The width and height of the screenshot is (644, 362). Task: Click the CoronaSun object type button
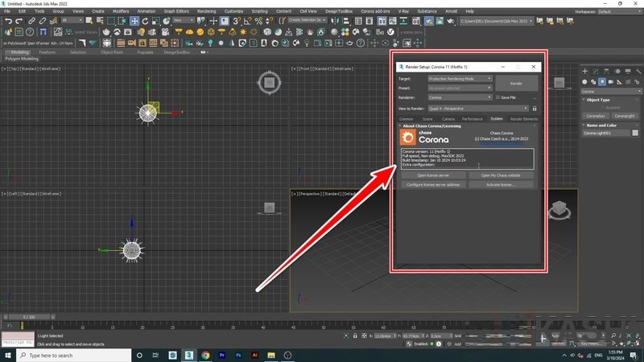(x=595, y=116)
